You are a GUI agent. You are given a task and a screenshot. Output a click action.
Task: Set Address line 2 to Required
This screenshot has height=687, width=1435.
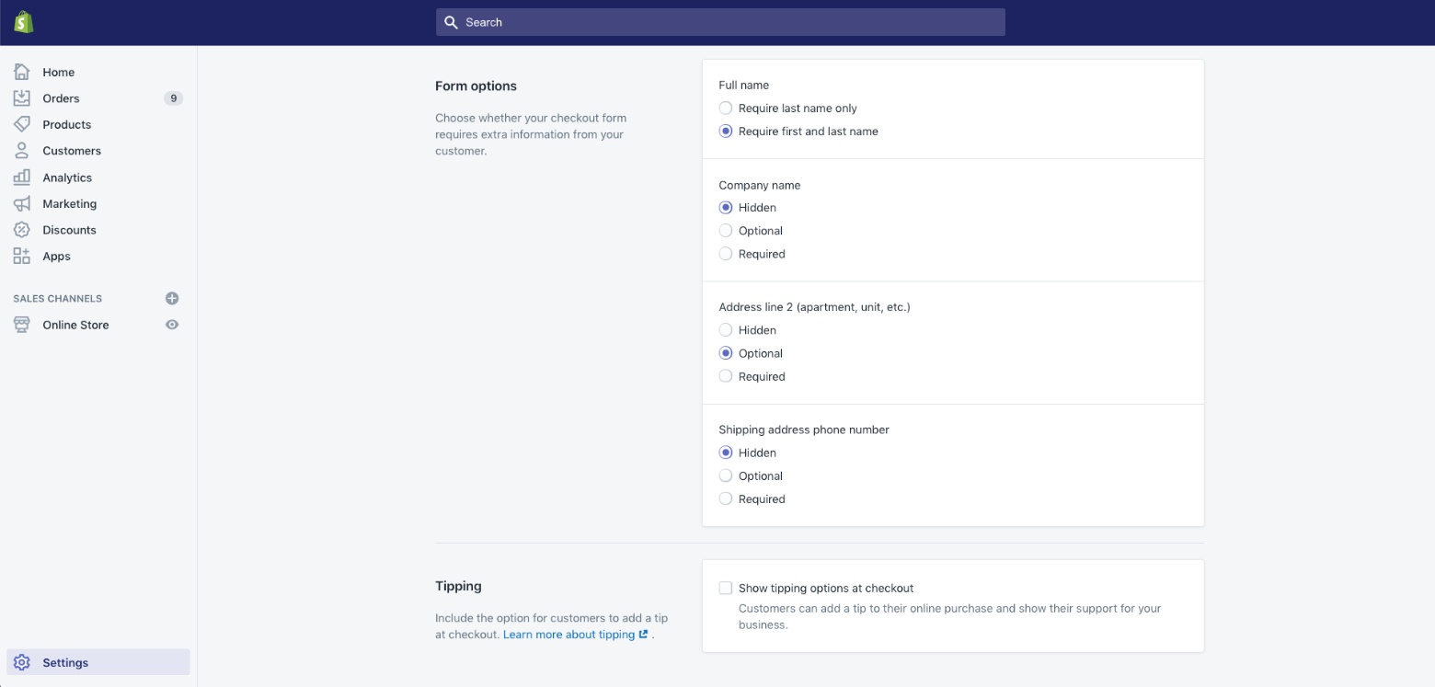pyautogui.click(x=726, y=376)
